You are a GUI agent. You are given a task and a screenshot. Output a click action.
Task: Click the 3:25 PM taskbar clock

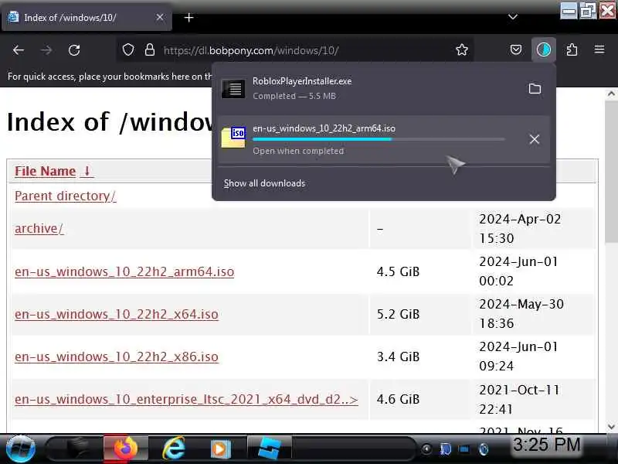tap(547, 445)
